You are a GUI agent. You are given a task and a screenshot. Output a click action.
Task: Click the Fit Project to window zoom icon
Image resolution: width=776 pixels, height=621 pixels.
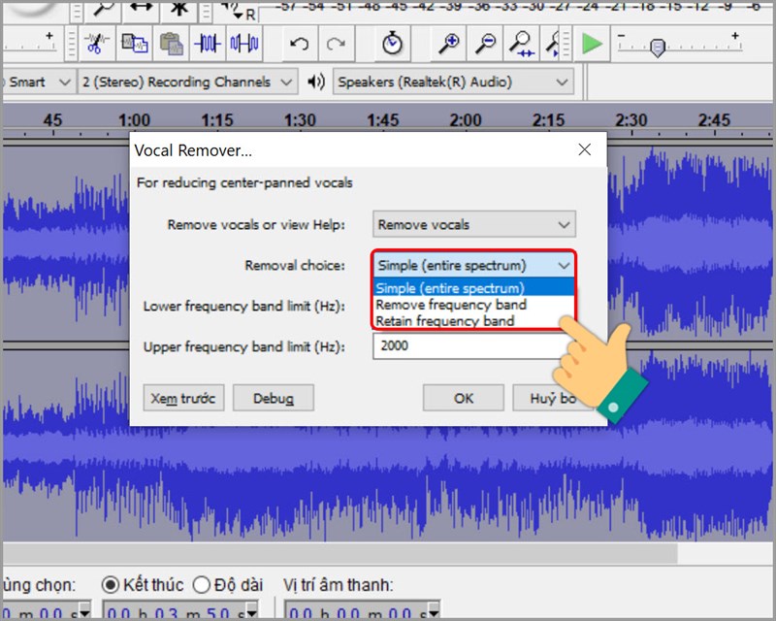pyautogui.click(x=553, y=44)
